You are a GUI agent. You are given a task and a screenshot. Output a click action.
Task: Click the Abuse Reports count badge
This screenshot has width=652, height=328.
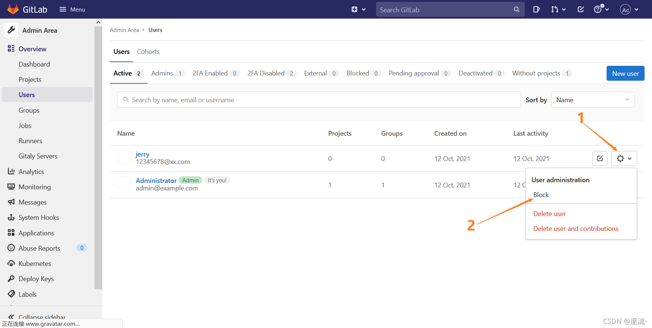[x=82, y=248]
